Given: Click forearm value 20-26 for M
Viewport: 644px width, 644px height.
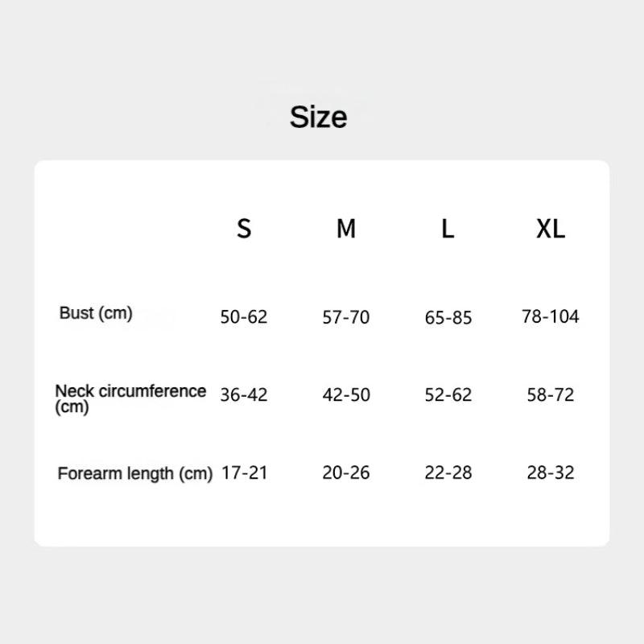Looking at the screenshot, I should (x=346, y=473).
